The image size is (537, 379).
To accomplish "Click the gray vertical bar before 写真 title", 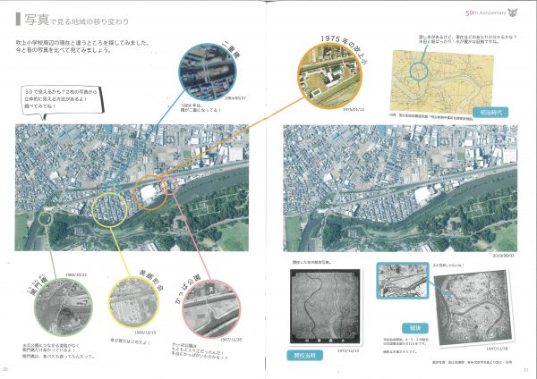I will click(x=18, y=16).
